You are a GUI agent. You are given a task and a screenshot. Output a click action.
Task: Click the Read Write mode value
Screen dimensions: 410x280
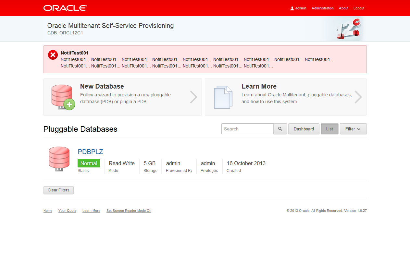pyautogui.click(x=122, y=163)
